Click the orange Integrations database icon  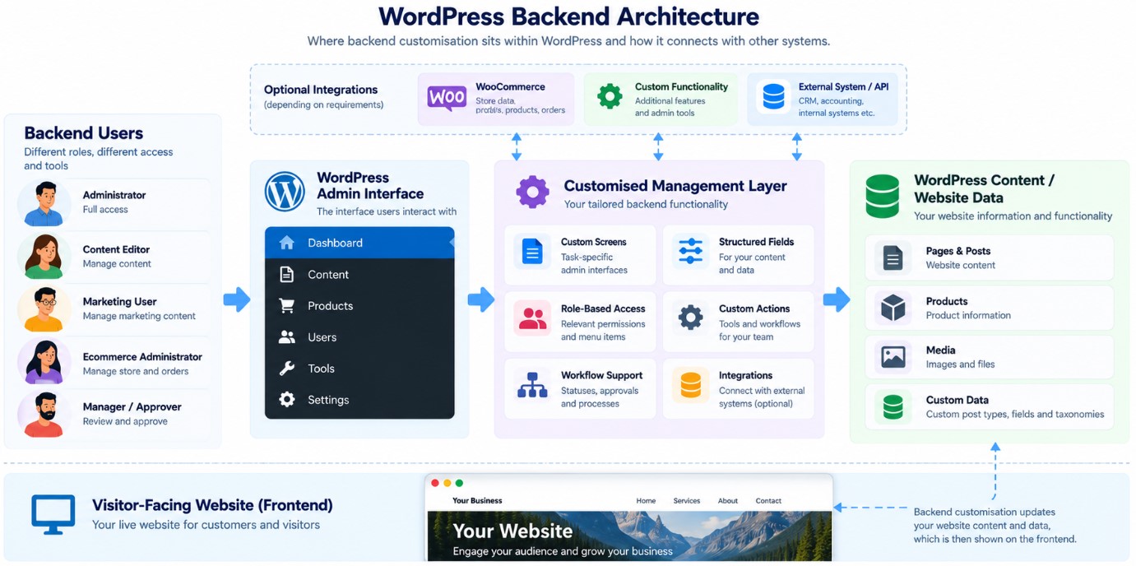tap(690, 384)
